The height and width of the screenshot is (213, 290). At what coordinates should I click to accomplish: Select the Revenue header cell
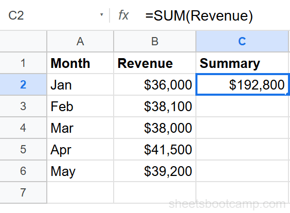[155, 63]
